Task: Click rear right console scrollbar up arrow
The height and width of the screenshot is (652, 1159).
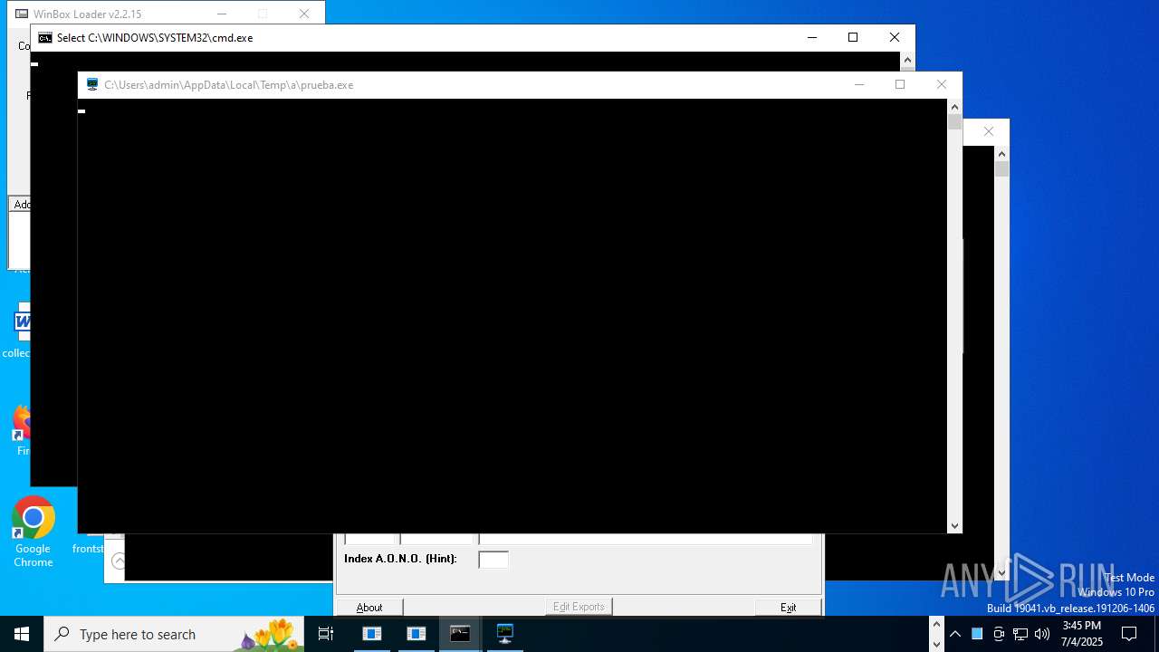Action: point(1001,154)
